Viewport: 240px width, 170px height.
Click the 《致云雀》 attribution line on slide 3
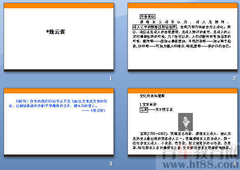coord(94,110)
